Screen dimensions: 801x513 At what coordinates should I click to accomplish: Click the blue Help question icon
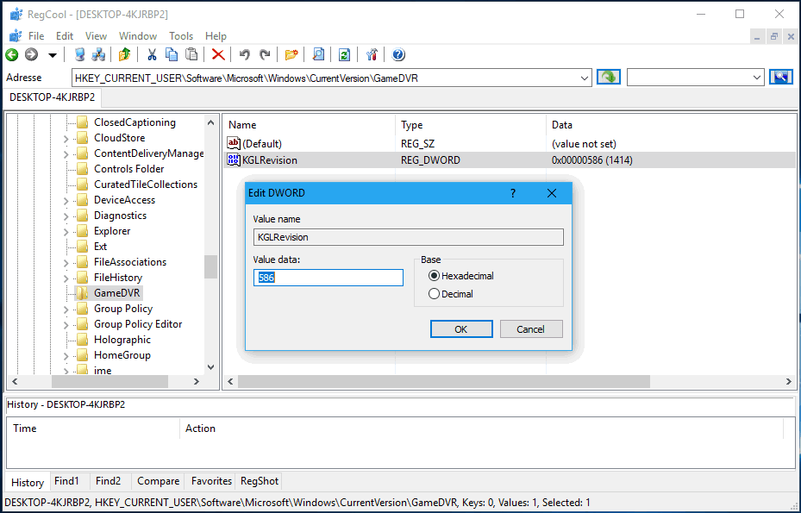(x=398, y=54)
